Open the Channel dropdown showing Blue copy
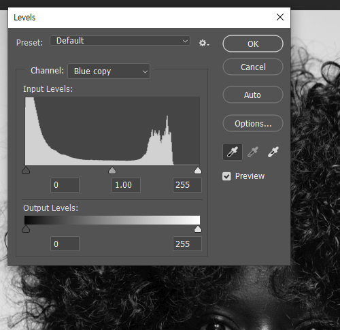The image size is (340, 330). (x=109, y=71)
